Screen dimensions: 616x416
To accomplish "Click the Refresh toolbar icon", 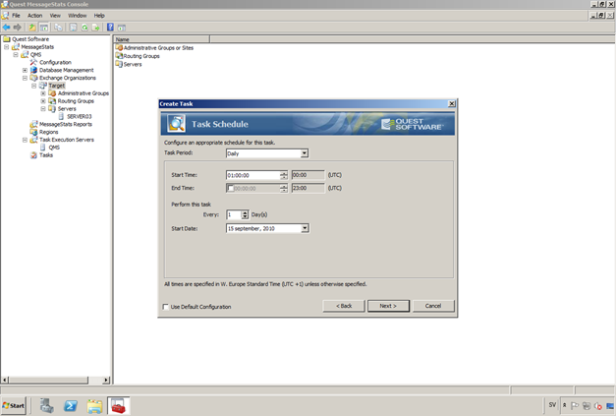I will [x=84, y=28].
